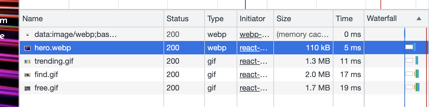Click waterfall bar for free.gif
This screenshot has width=429, height=107.
click(x=412, y=87)
